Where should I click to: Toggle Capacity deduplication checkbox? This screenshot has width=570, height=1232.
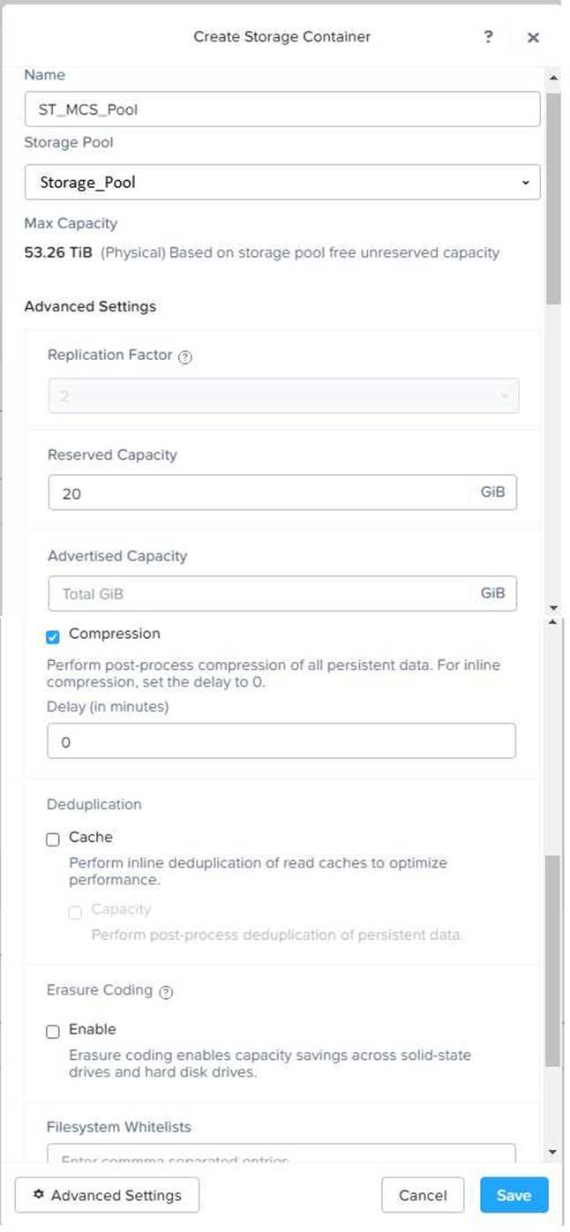click(75, 912)
